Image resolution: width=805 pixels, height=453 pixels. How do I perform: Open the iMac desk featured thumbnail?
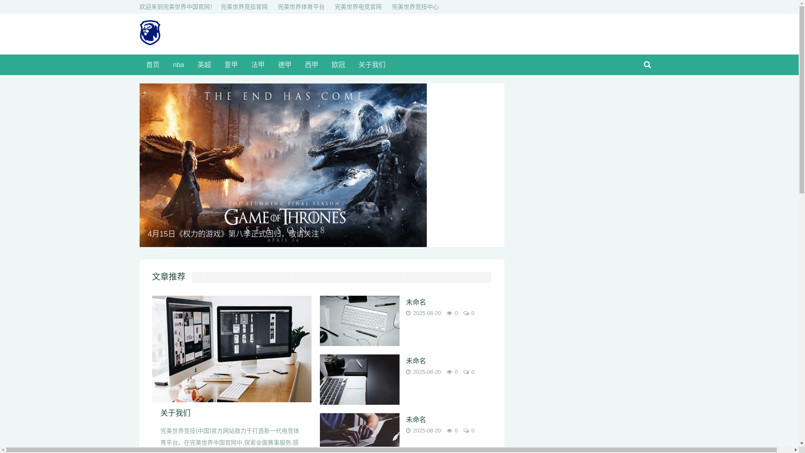pos(231,349)
